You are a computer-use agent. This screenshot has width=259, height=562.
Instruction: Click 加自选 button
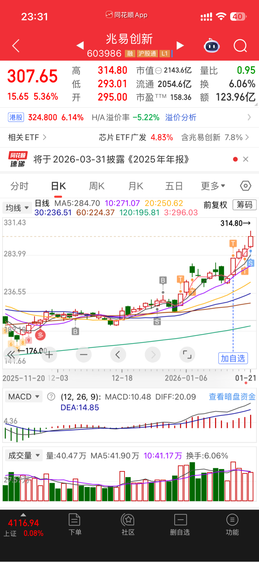pos(233,358)
